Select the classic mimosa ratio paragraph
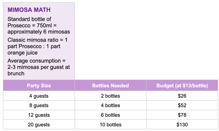Screen dimensions: 219x131 click(x=38, y=46)
